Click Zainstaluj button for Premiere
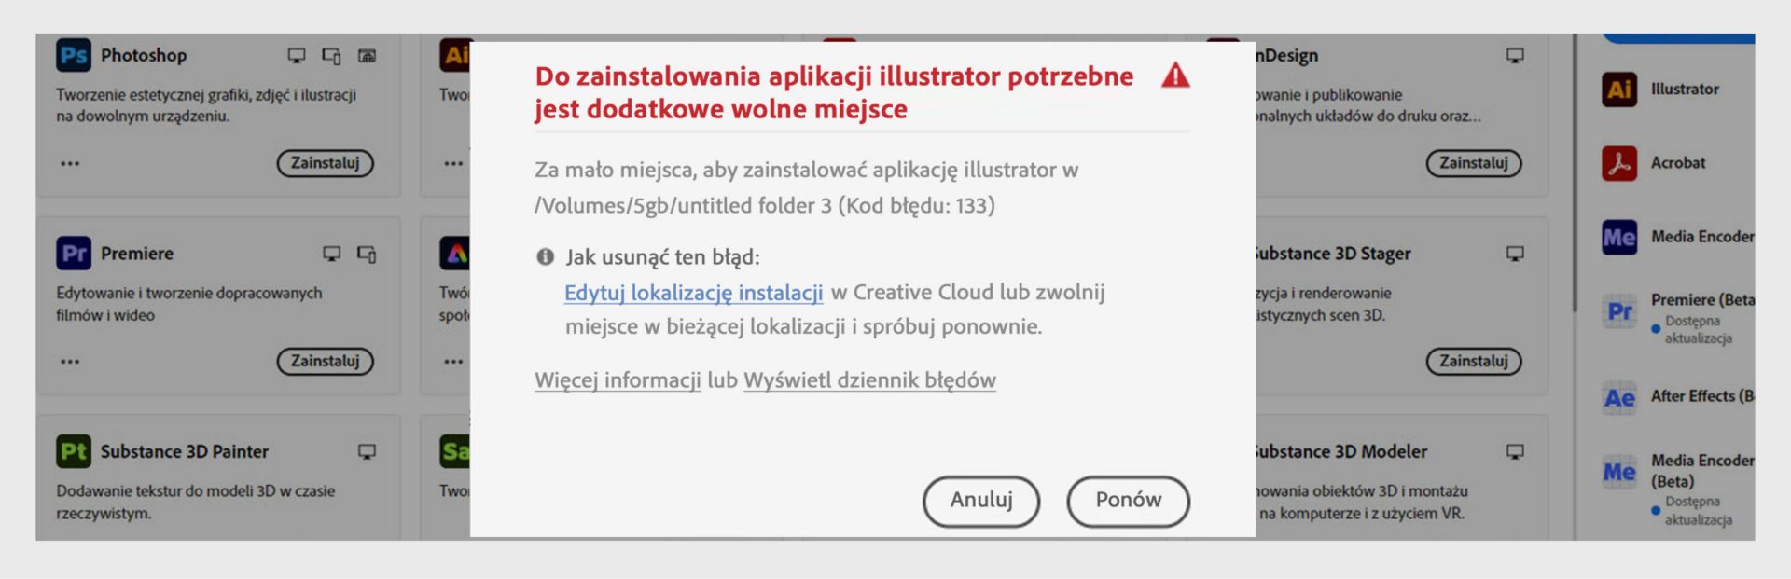Screen dimensions: 1791x579 click(x=325, y=361)
